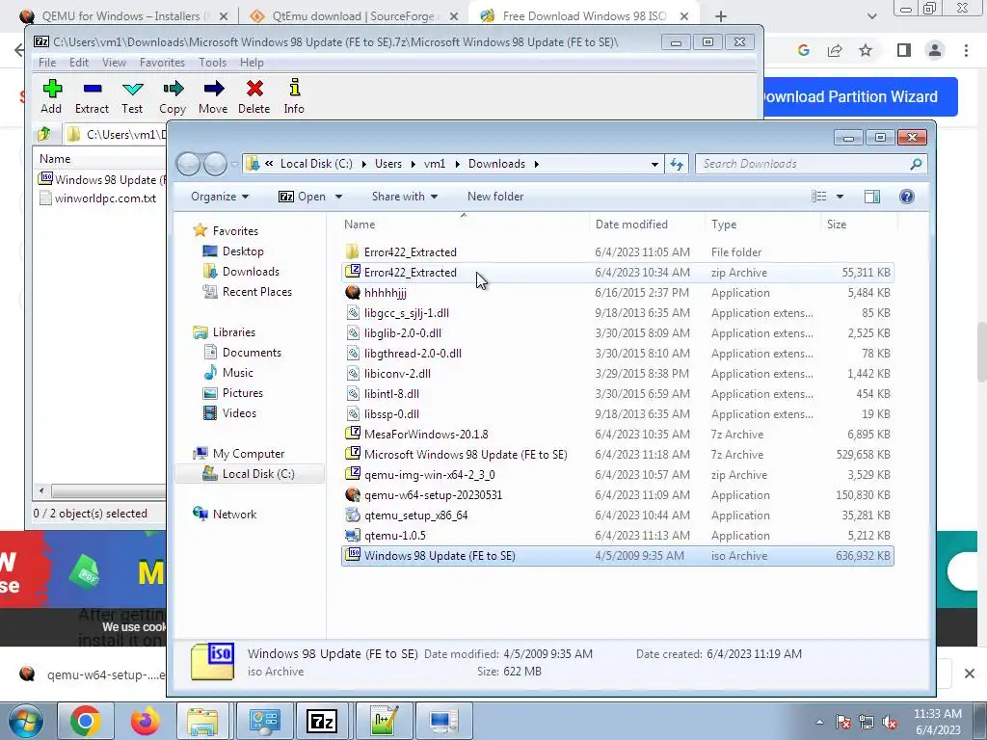Open Firefox from the taskbar
The width and height of the screenshot is (987, 740).
(145, 721)
